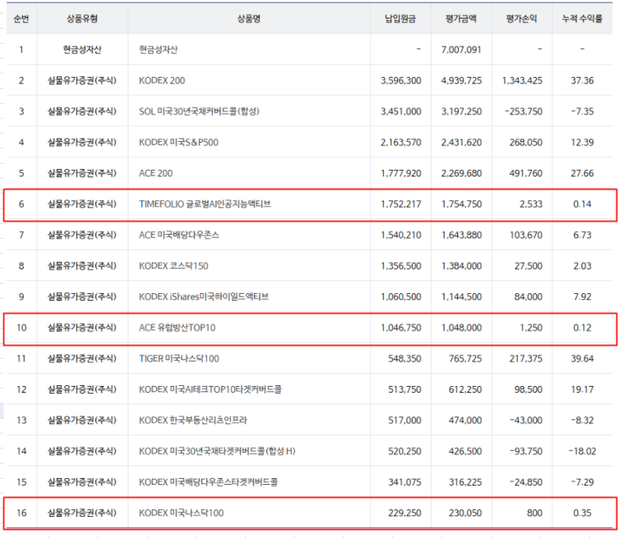Screen dimensions: 628x538
Task: Click the return value -7.35
Action: pos(582,111)
